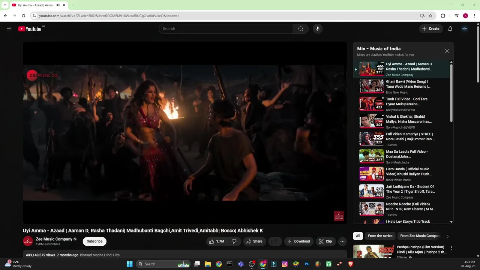Image resolution: width=480 pixels, height=270 pixels.
Task: Click the YouTube search input field
Action: 226,28
